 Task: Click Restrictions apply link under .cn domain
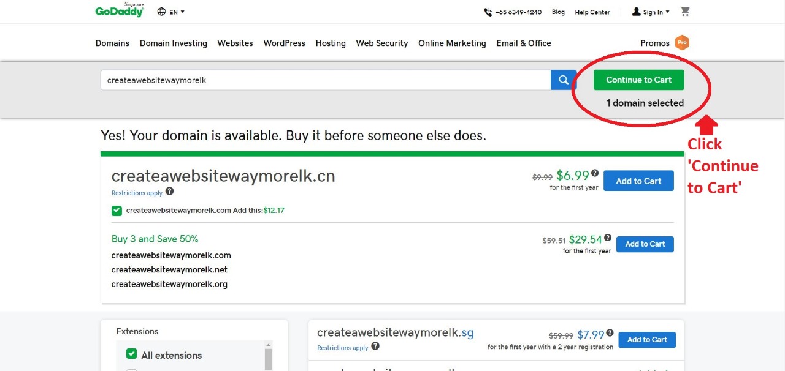coord(137,193)
